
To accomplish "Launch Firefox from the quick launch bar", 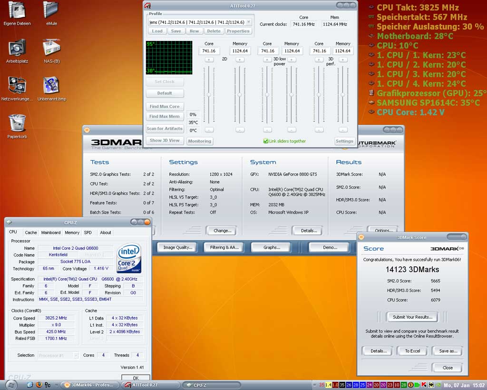I will 39,385.
